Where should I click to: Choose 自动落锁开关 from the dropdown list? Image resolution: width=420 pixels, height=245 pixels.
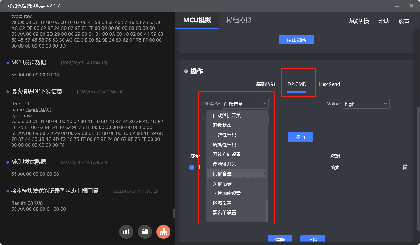pyautogui.click(x=236, y=116)
